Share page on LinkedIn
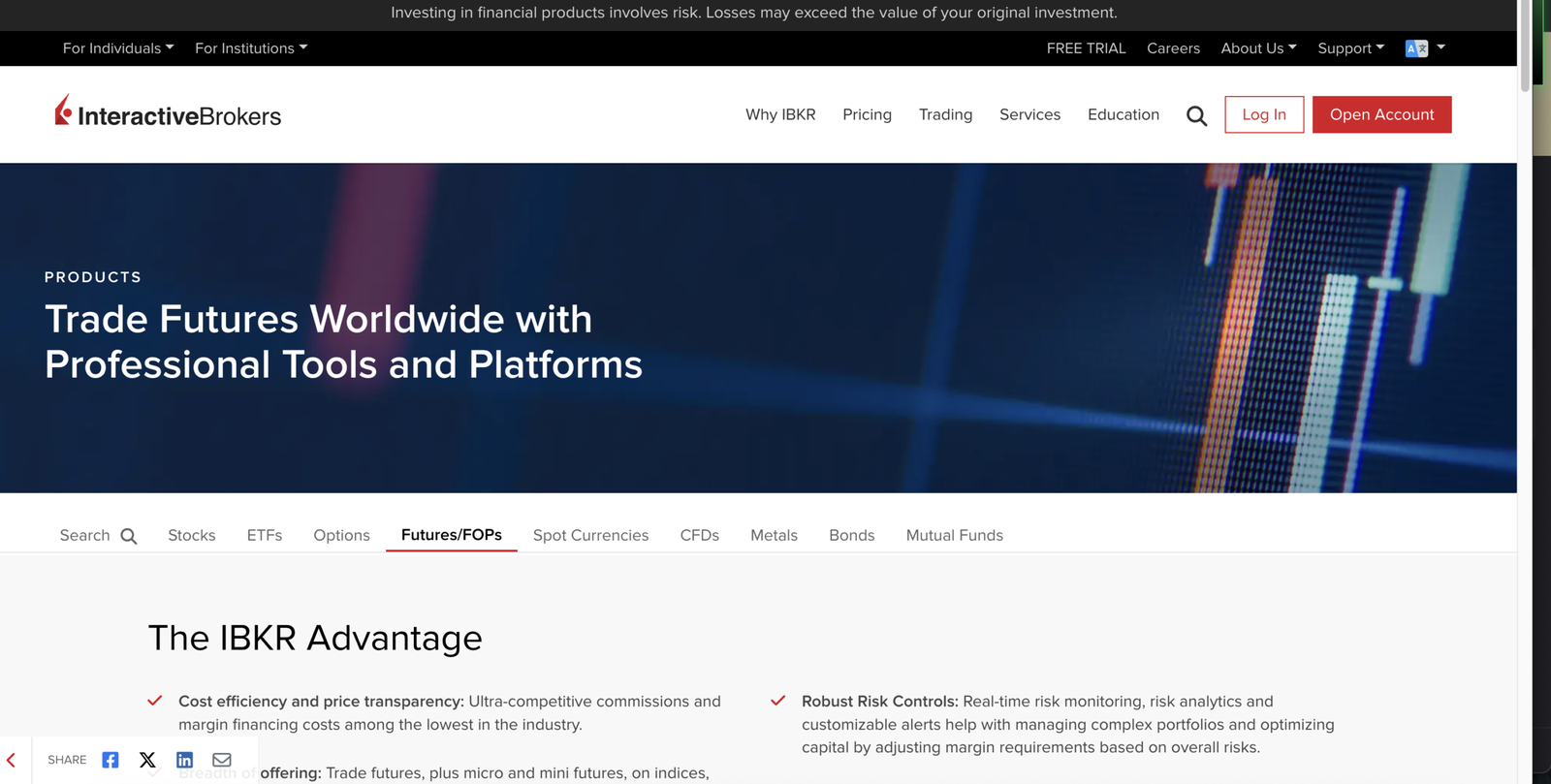The width and height of the screenshot is (1551, 784). click(x=184, y=760)
